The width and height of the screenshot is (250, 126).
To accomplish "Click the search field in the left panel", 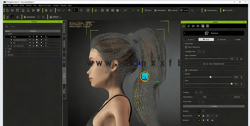I will [33, 26].
